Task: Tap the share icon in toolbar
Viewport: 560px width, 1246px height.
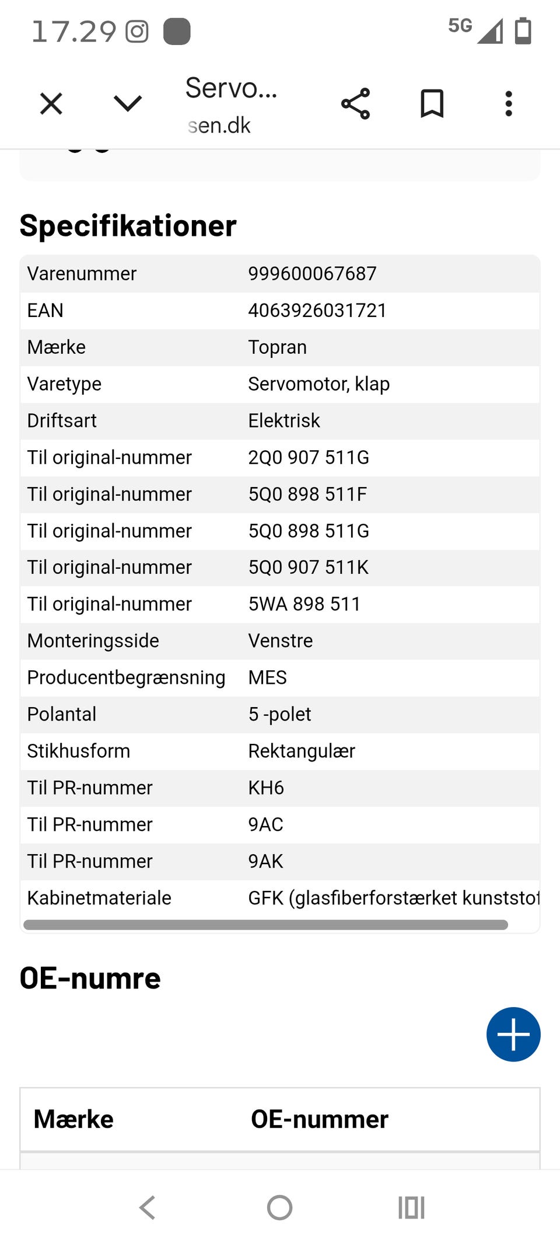Action: (x=355, y=104)
